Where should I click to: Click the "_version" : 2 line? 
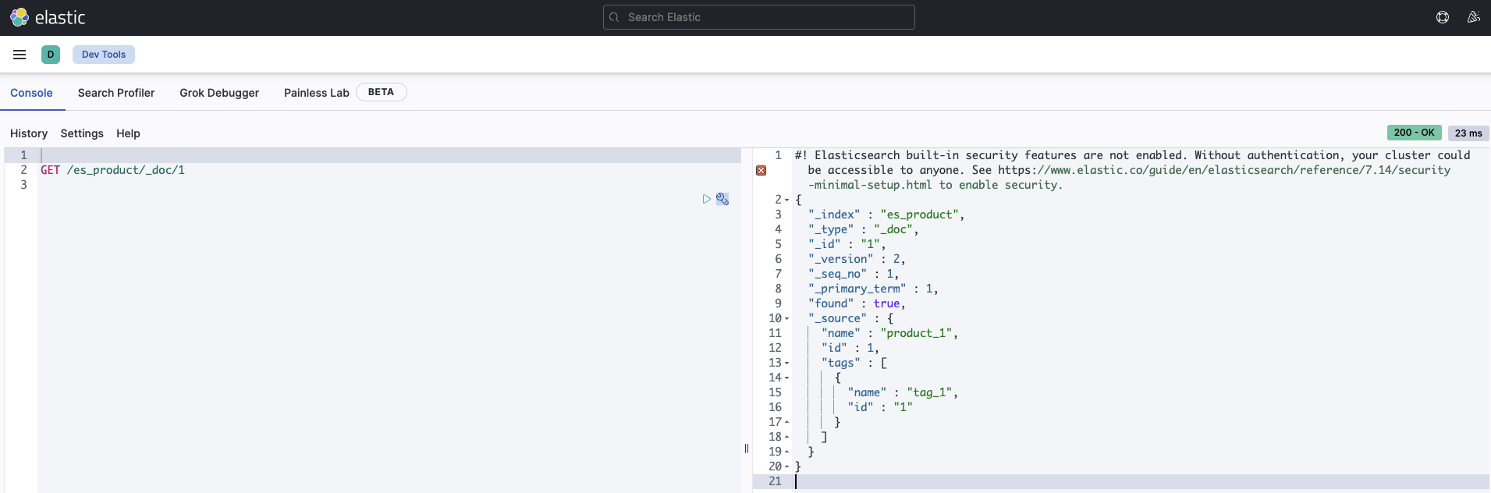pos(857,259)
